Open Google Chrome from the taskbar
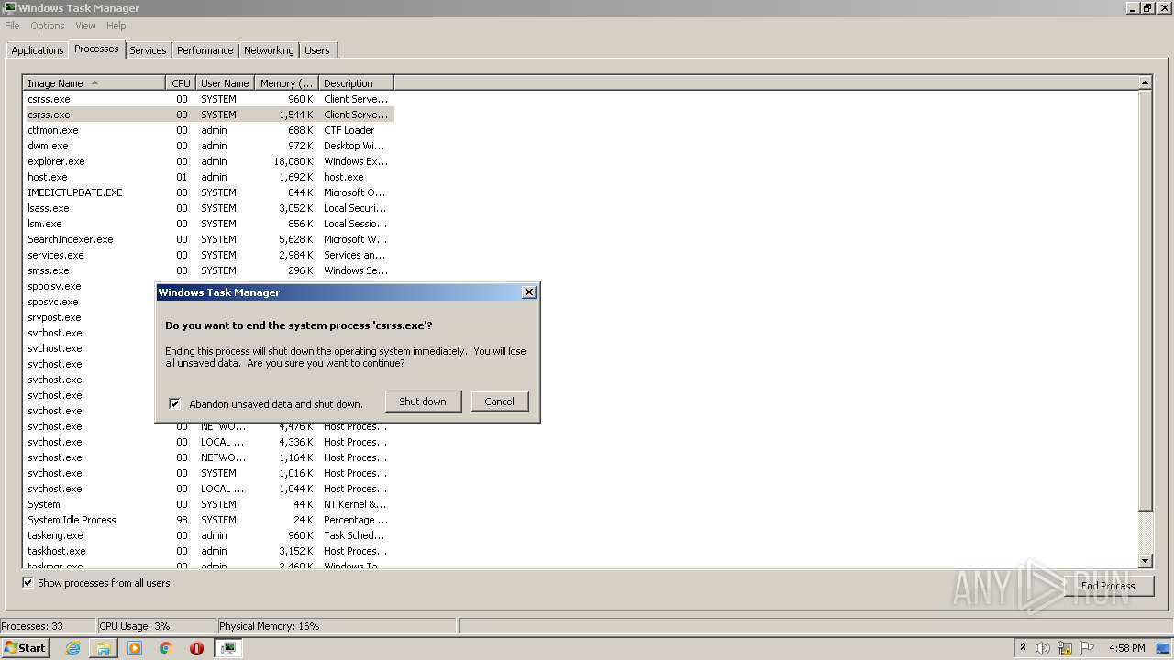The width and height of the screenshot is (1174, 660). [x=166, y=648]
